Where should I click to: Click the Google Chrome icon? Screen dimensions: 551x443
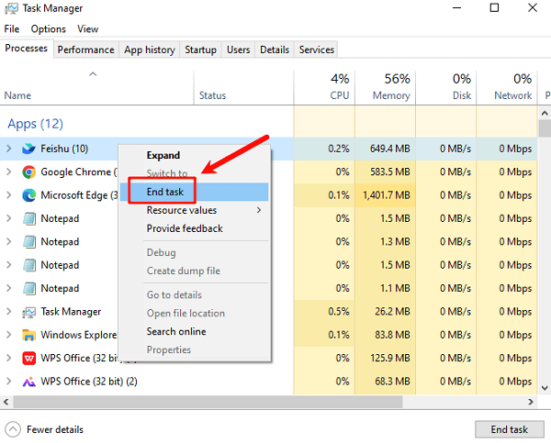pos(28,172)
